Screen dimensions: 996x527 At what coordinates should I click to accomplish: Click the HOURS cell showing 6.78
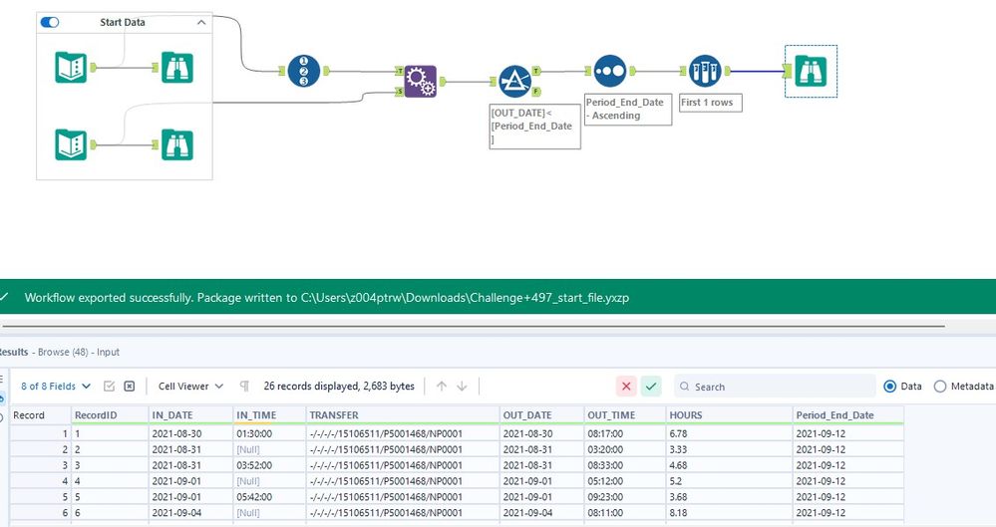point(729,433)
